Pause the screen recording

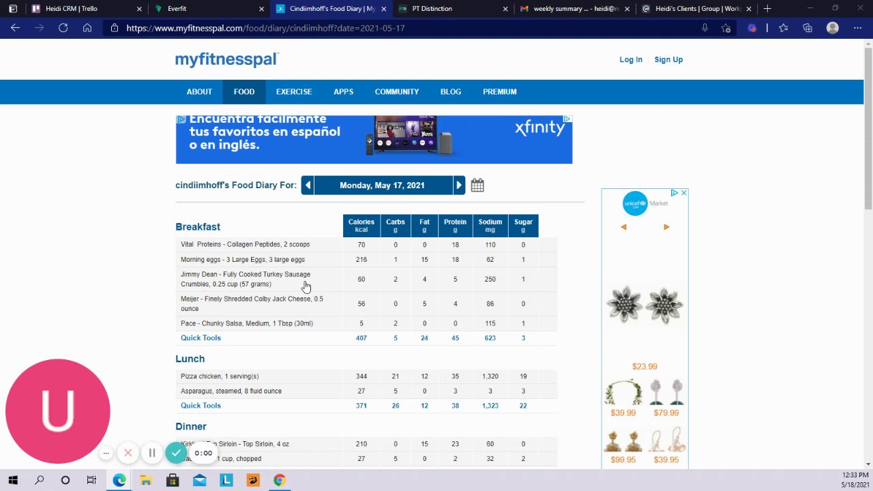tap(151, 453)
